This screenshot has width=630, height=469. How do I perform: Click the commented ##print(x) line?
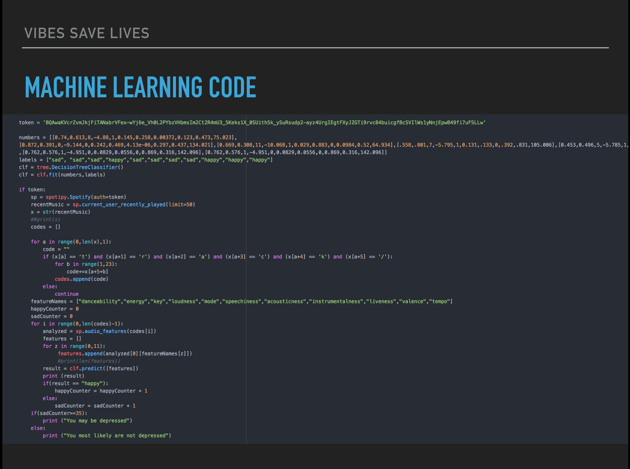click(x=45, y=220)
